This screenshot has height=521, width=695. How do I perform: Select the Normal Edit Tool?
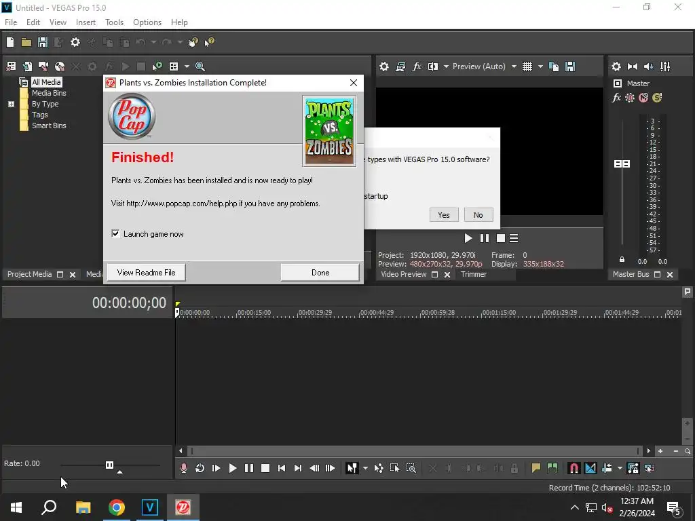(352, 468)
